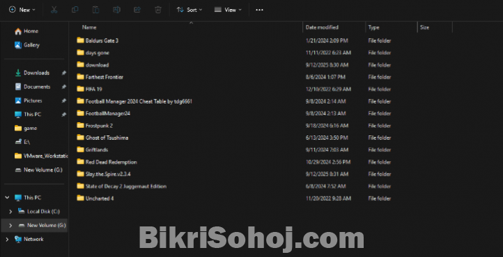Toggle the pin beside Pictures
The image size is (503, 257).
click(64, 101)
